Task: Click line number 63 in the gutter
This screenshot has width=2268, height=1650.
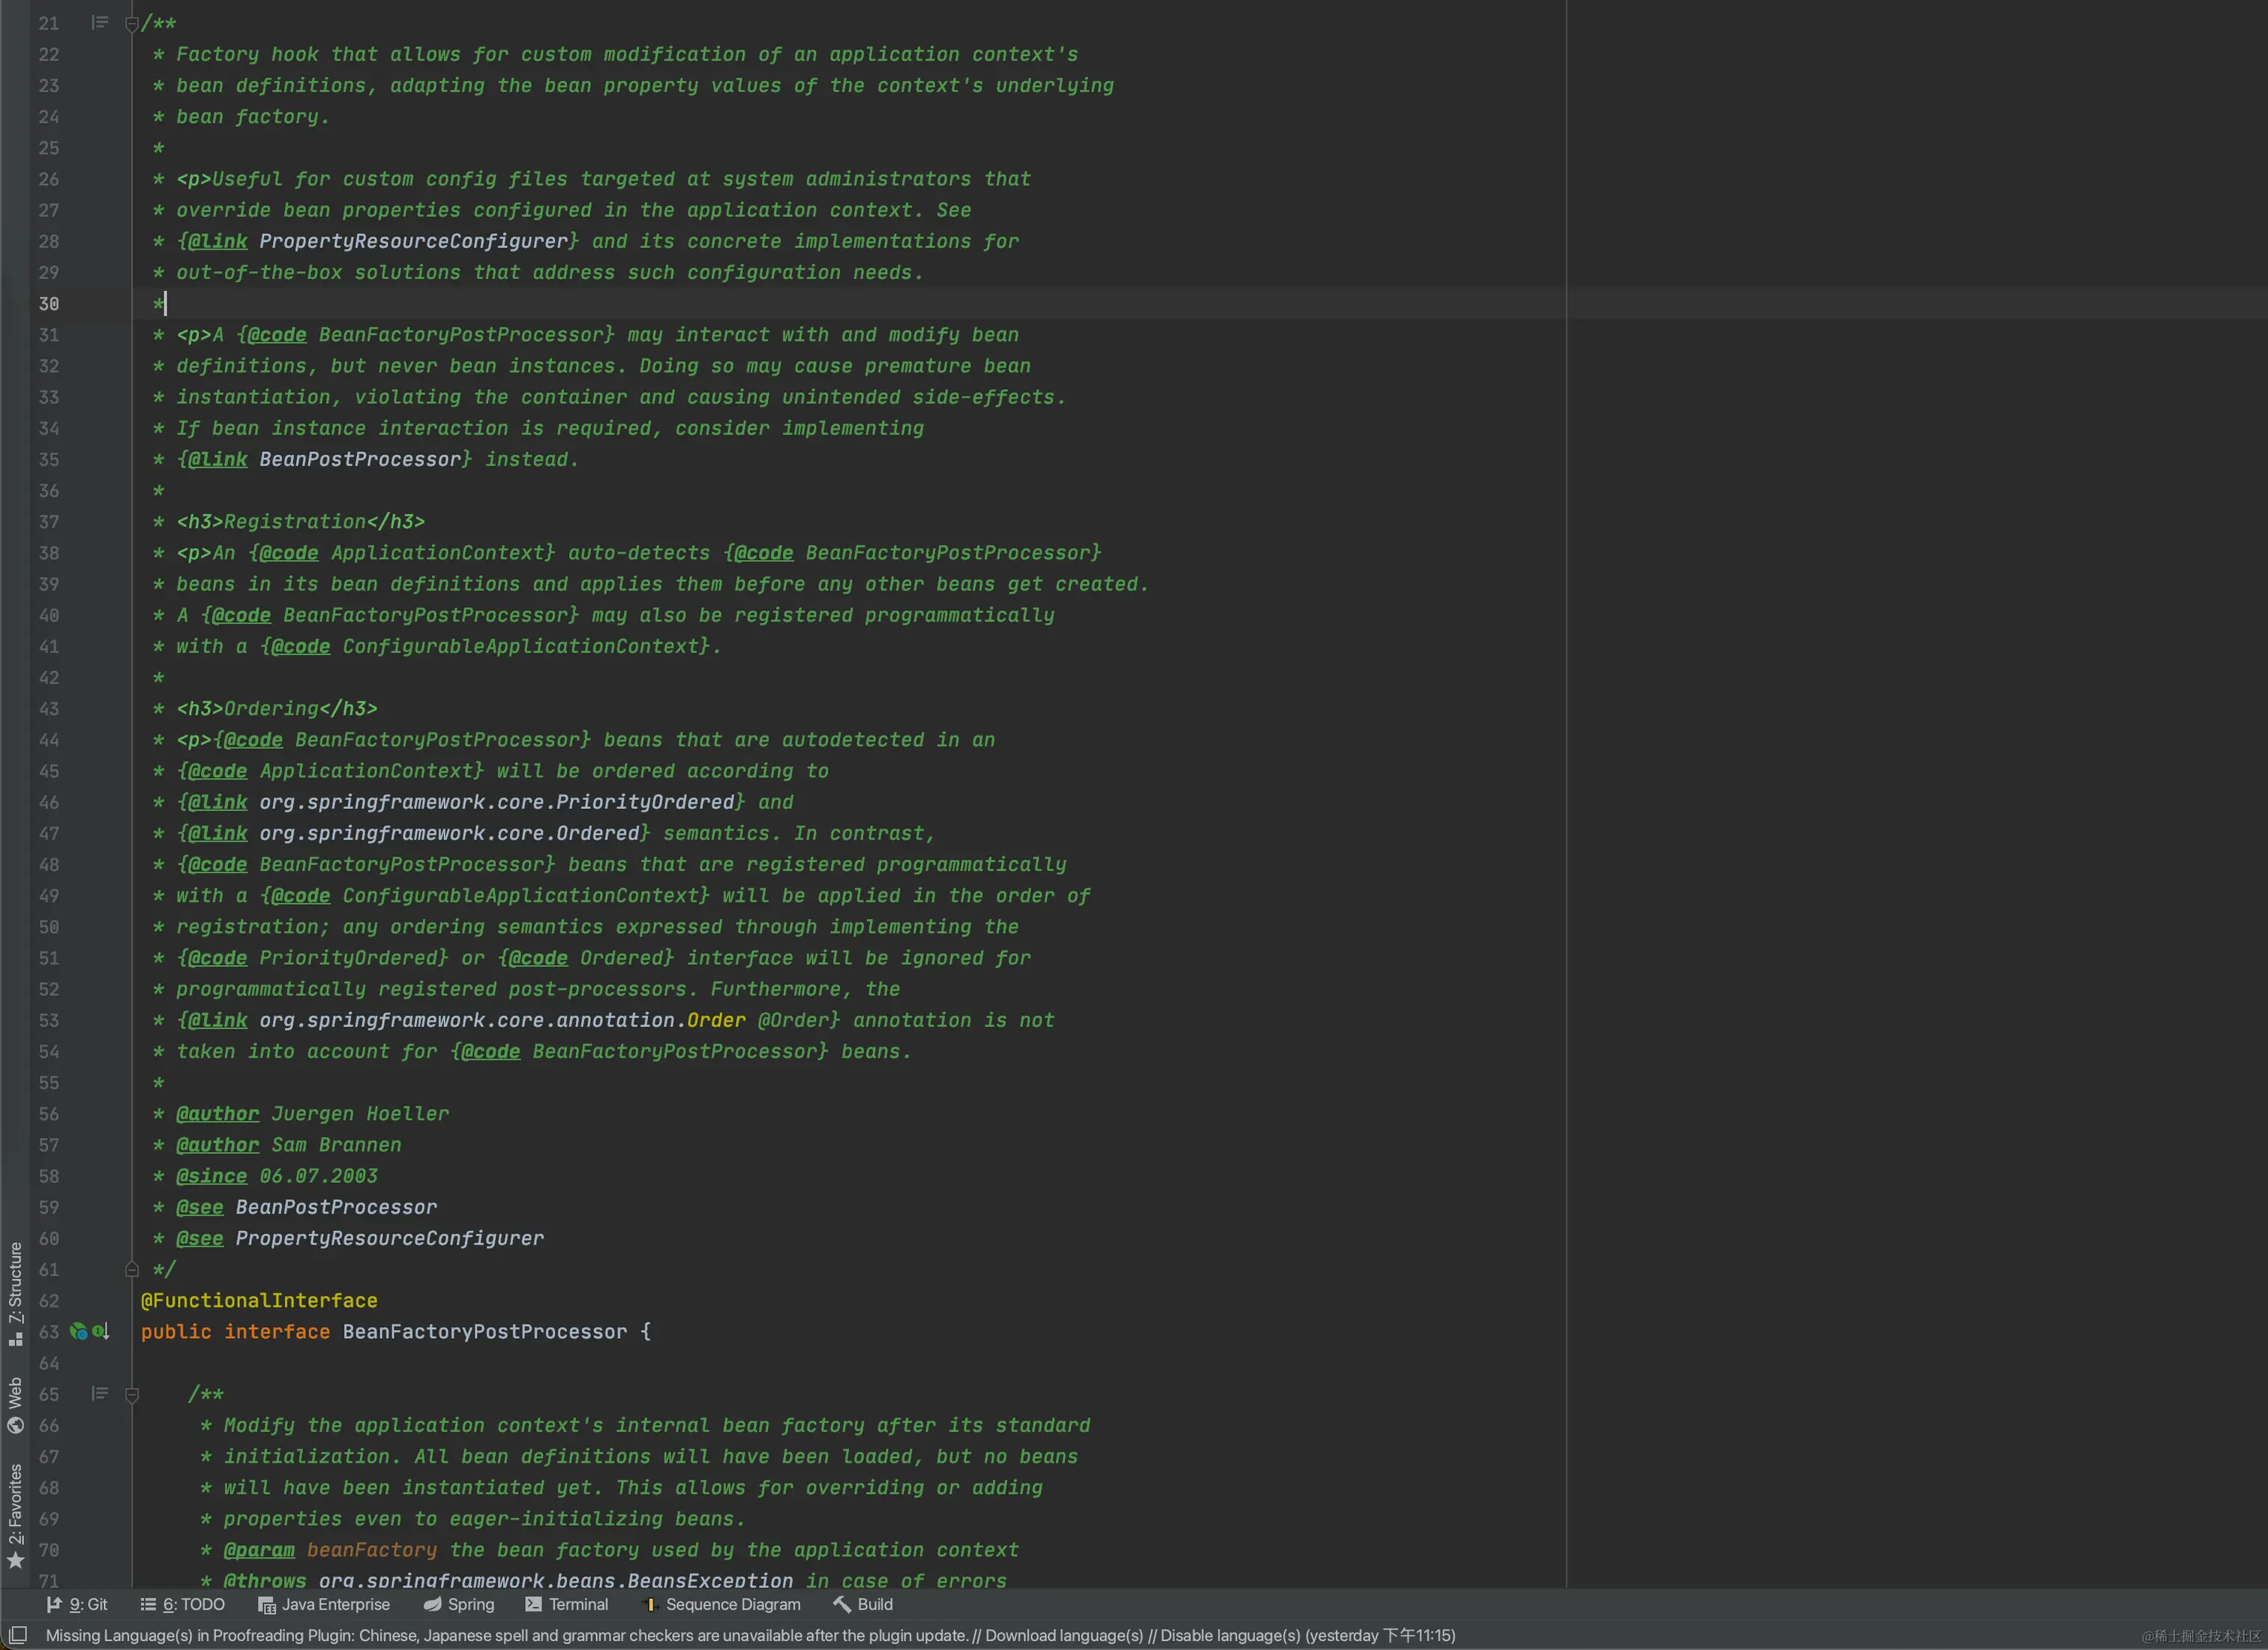Action: 49,1331
